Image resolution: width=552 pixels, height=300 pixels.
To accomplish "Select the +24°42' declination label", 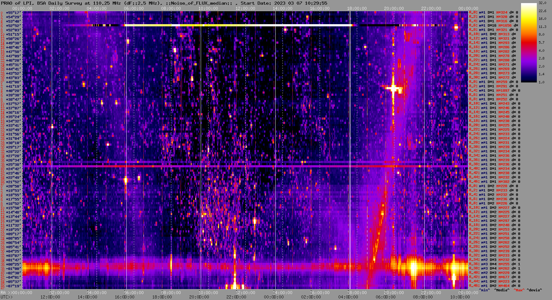I will pyautogui.click(x=13, y=169).
